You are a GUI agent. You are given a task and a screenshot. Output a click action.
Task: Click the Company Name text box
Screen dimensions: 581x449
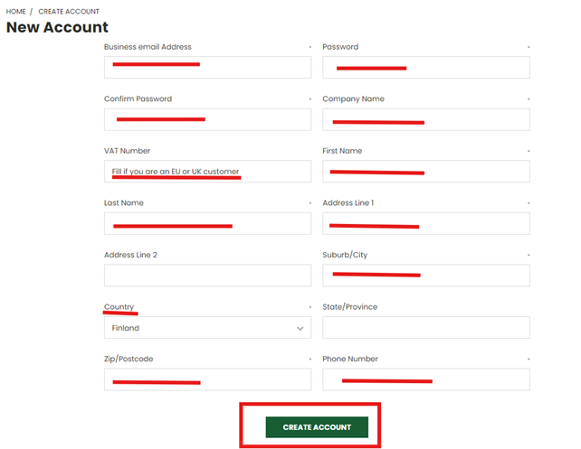click(425, 119)
